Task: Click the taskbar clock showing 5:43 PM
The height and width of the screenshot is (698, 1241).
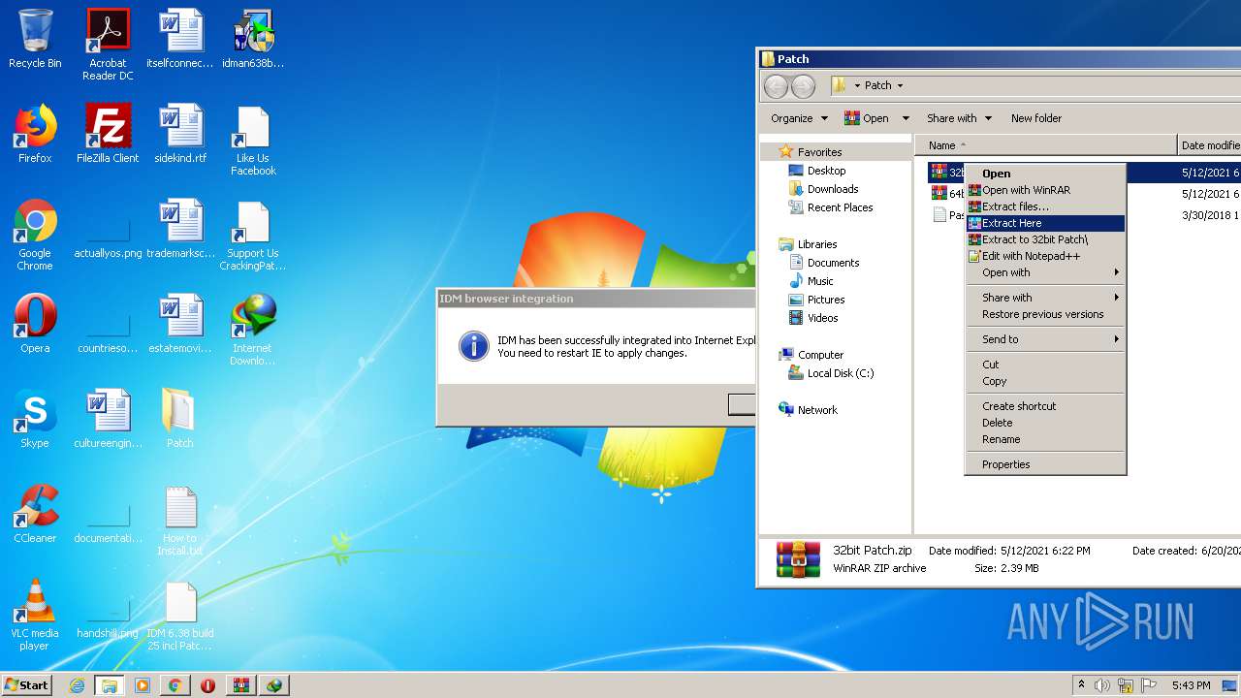Action: coord(1191,685)
